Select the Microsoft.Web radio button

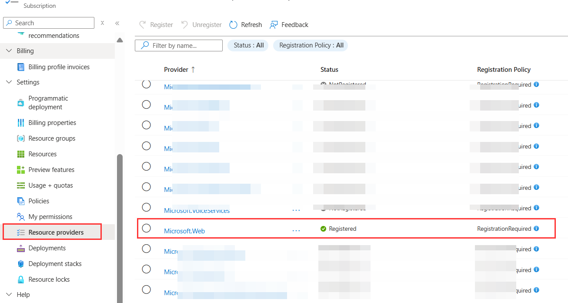click(x=147, y=228)
